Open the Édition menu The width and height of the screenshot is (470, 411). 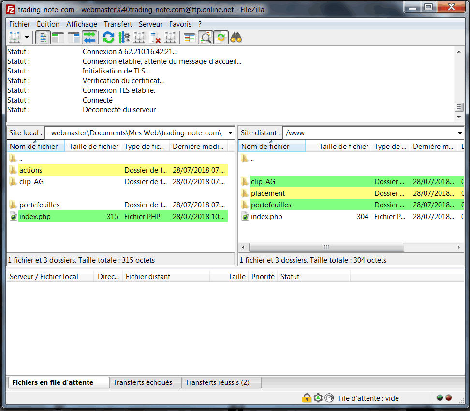coord(48,24)
